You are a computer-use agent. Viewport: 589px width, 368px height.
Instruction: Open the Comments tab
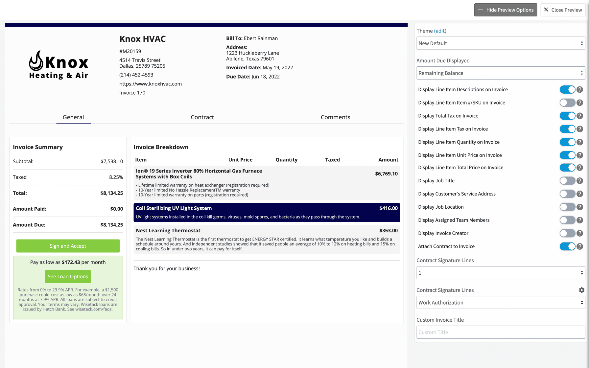coord(335,117)
